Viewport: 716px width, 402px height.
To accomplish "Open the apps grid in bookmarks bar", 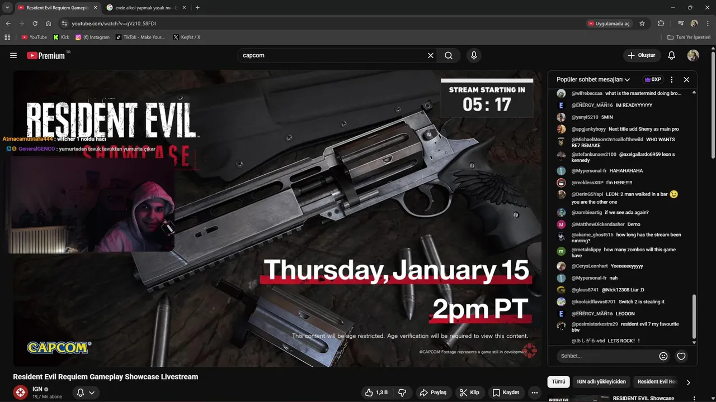I will pos(7,37).
